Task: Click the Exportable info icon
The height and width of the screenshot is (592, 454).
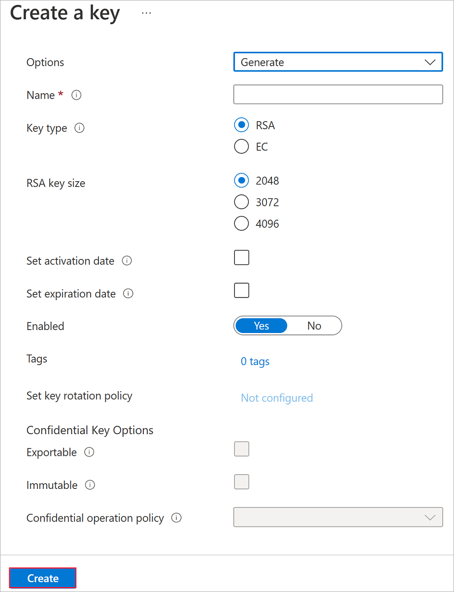Action: (89, 452)
